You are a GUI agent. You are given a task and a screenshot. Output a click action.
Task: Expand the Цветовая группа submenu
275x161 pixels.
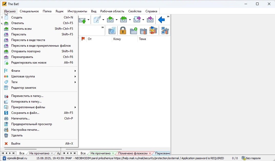[40, 76]
